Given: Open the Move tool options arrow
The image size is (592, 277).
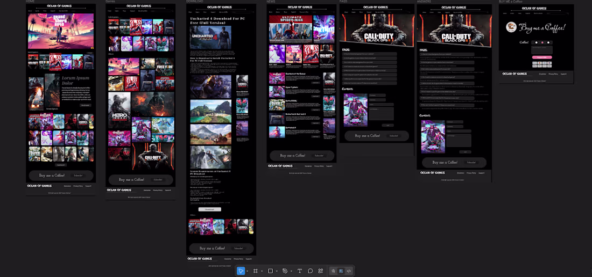Looking at the screenshot, I should [248, 271].
